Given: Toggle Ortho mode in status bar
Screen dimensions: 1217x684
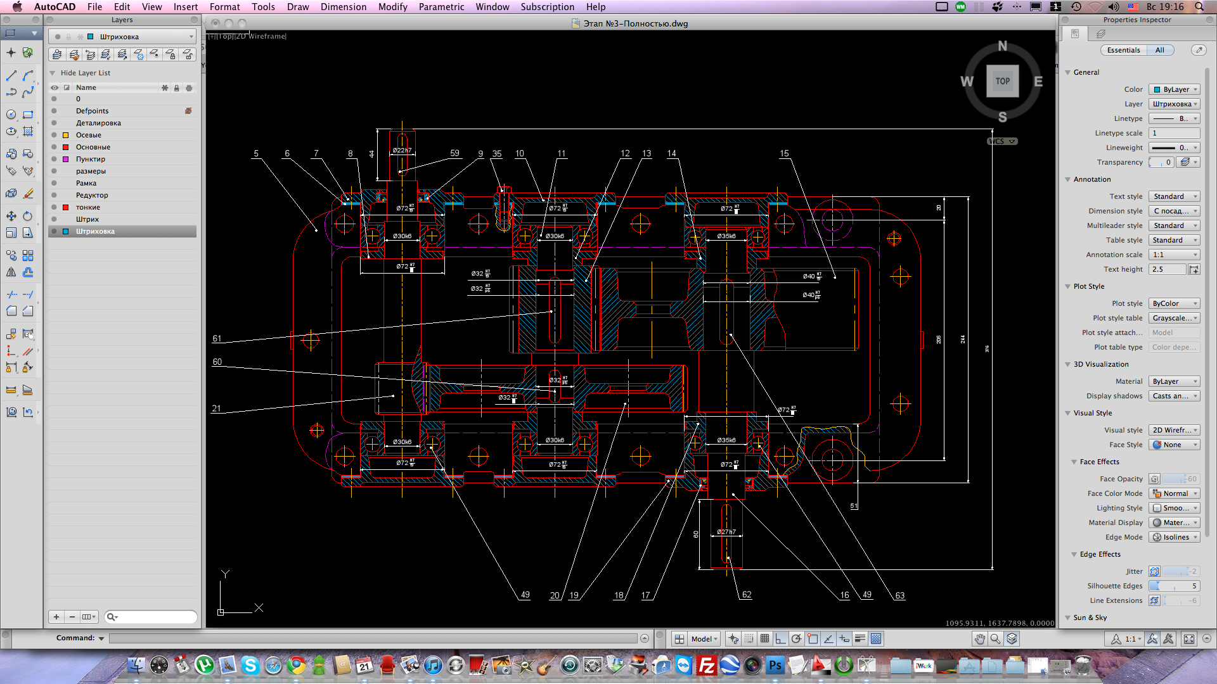Looking at the screenshot, I should tap(780, 639).
